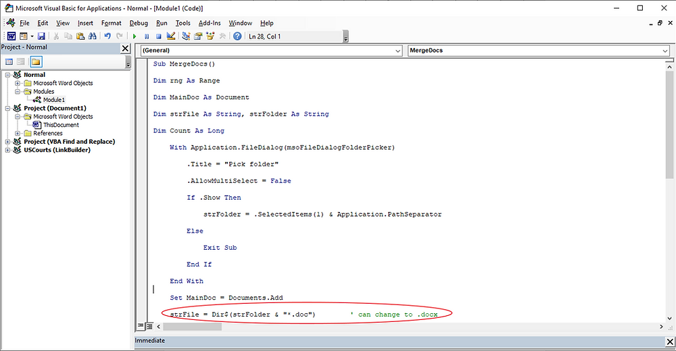Click the Redo arrow icon

120,36
